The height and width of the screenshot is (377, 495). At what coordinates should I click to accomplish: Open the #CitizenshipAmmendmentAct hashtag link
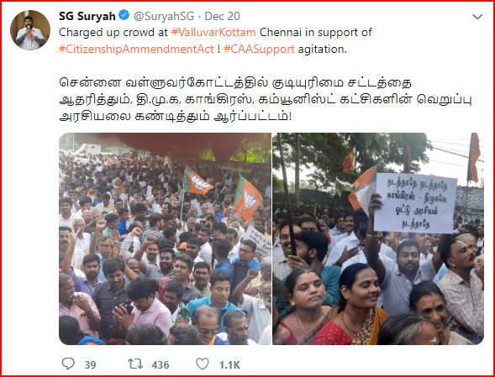[136, 50]
